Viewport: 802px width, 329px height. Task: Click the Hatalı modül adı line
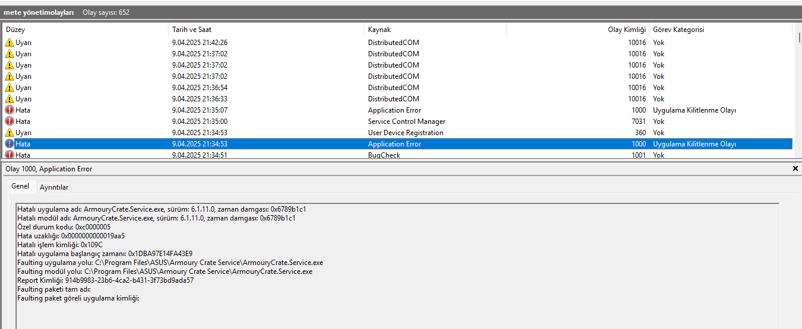pos(156,218)
